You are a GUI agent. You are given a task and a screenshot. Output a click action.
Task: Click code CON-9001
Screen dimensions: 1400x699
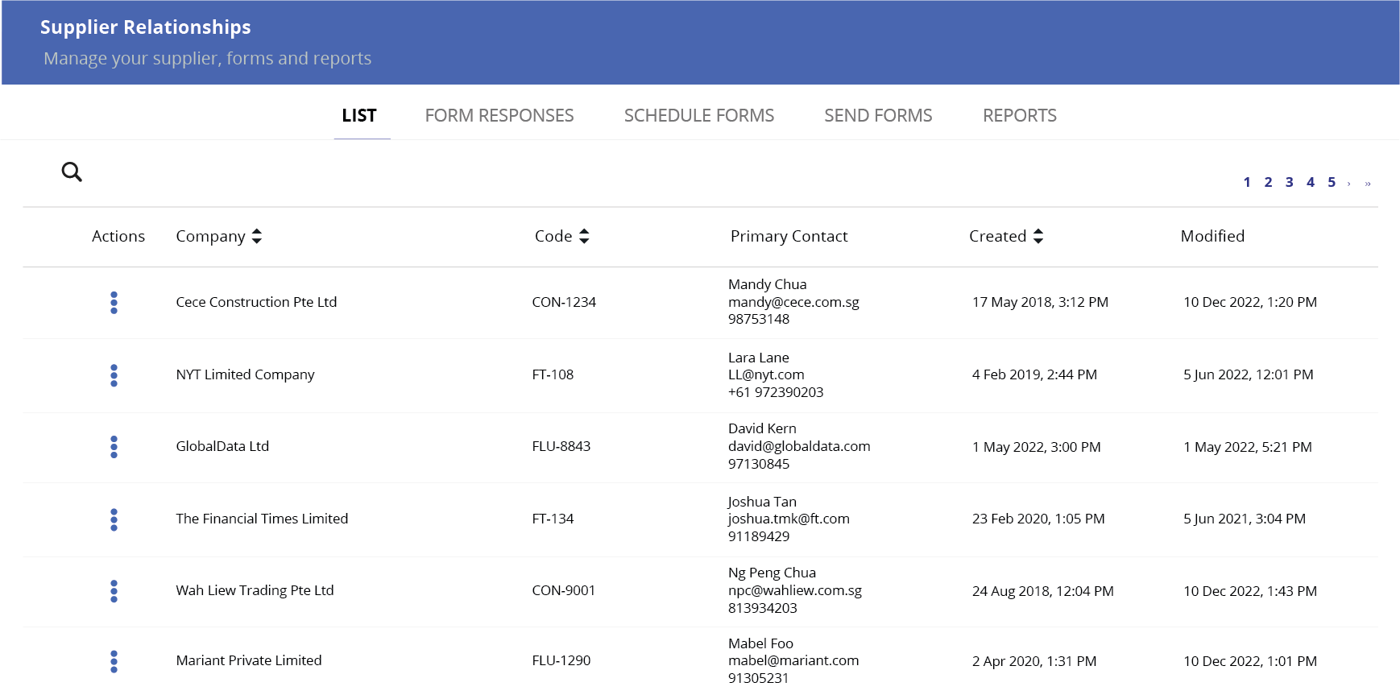(x=564, y=590)
